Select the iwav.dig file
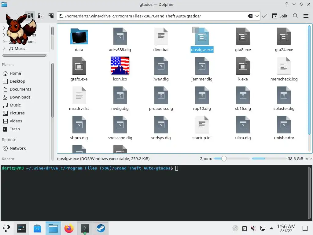Screen dimensions: 313x235 pyautogui.click(x=161, y=69)
